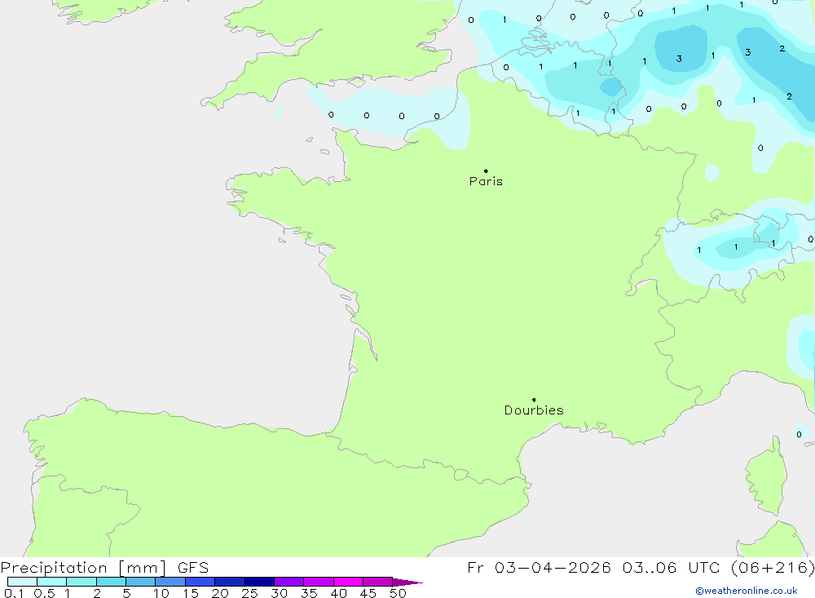
Task: Pick the 0.5–1 mm legend color swatch
Action: click(52, 582)
